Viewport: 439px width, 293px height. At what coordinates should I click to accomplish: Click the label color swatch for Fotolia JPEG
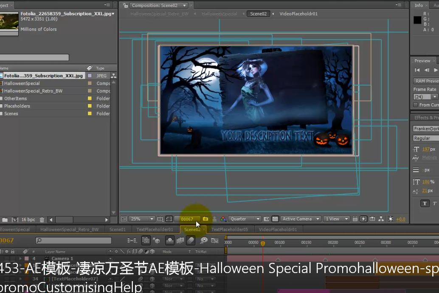[x=90, y=76]
